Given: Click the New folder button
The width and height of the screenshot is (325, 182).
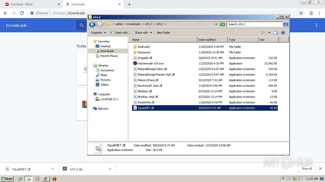Looking at the screenshot, I should click(x=164, y=33).
